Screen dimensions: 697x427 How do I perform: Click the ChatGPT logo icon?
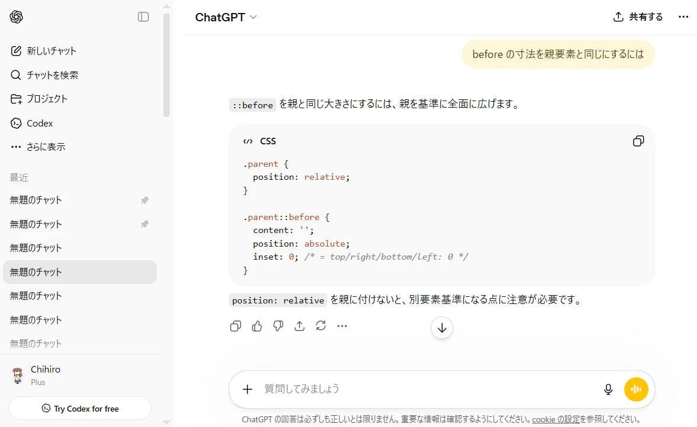click(x=17, y=17)
